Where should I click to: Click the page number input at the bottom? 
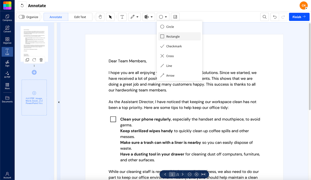coord(172,174)
